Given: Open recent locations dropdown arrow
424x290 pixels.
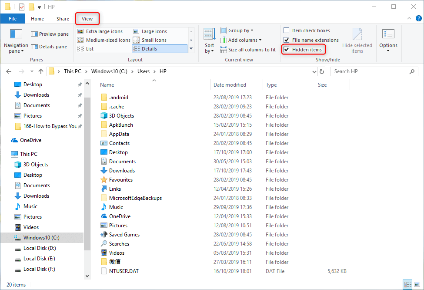Looking at the screenshot, I should (x=32, y=71).
